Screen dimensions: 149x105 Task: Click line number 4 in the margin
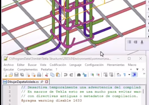click(x=10, y=101)
